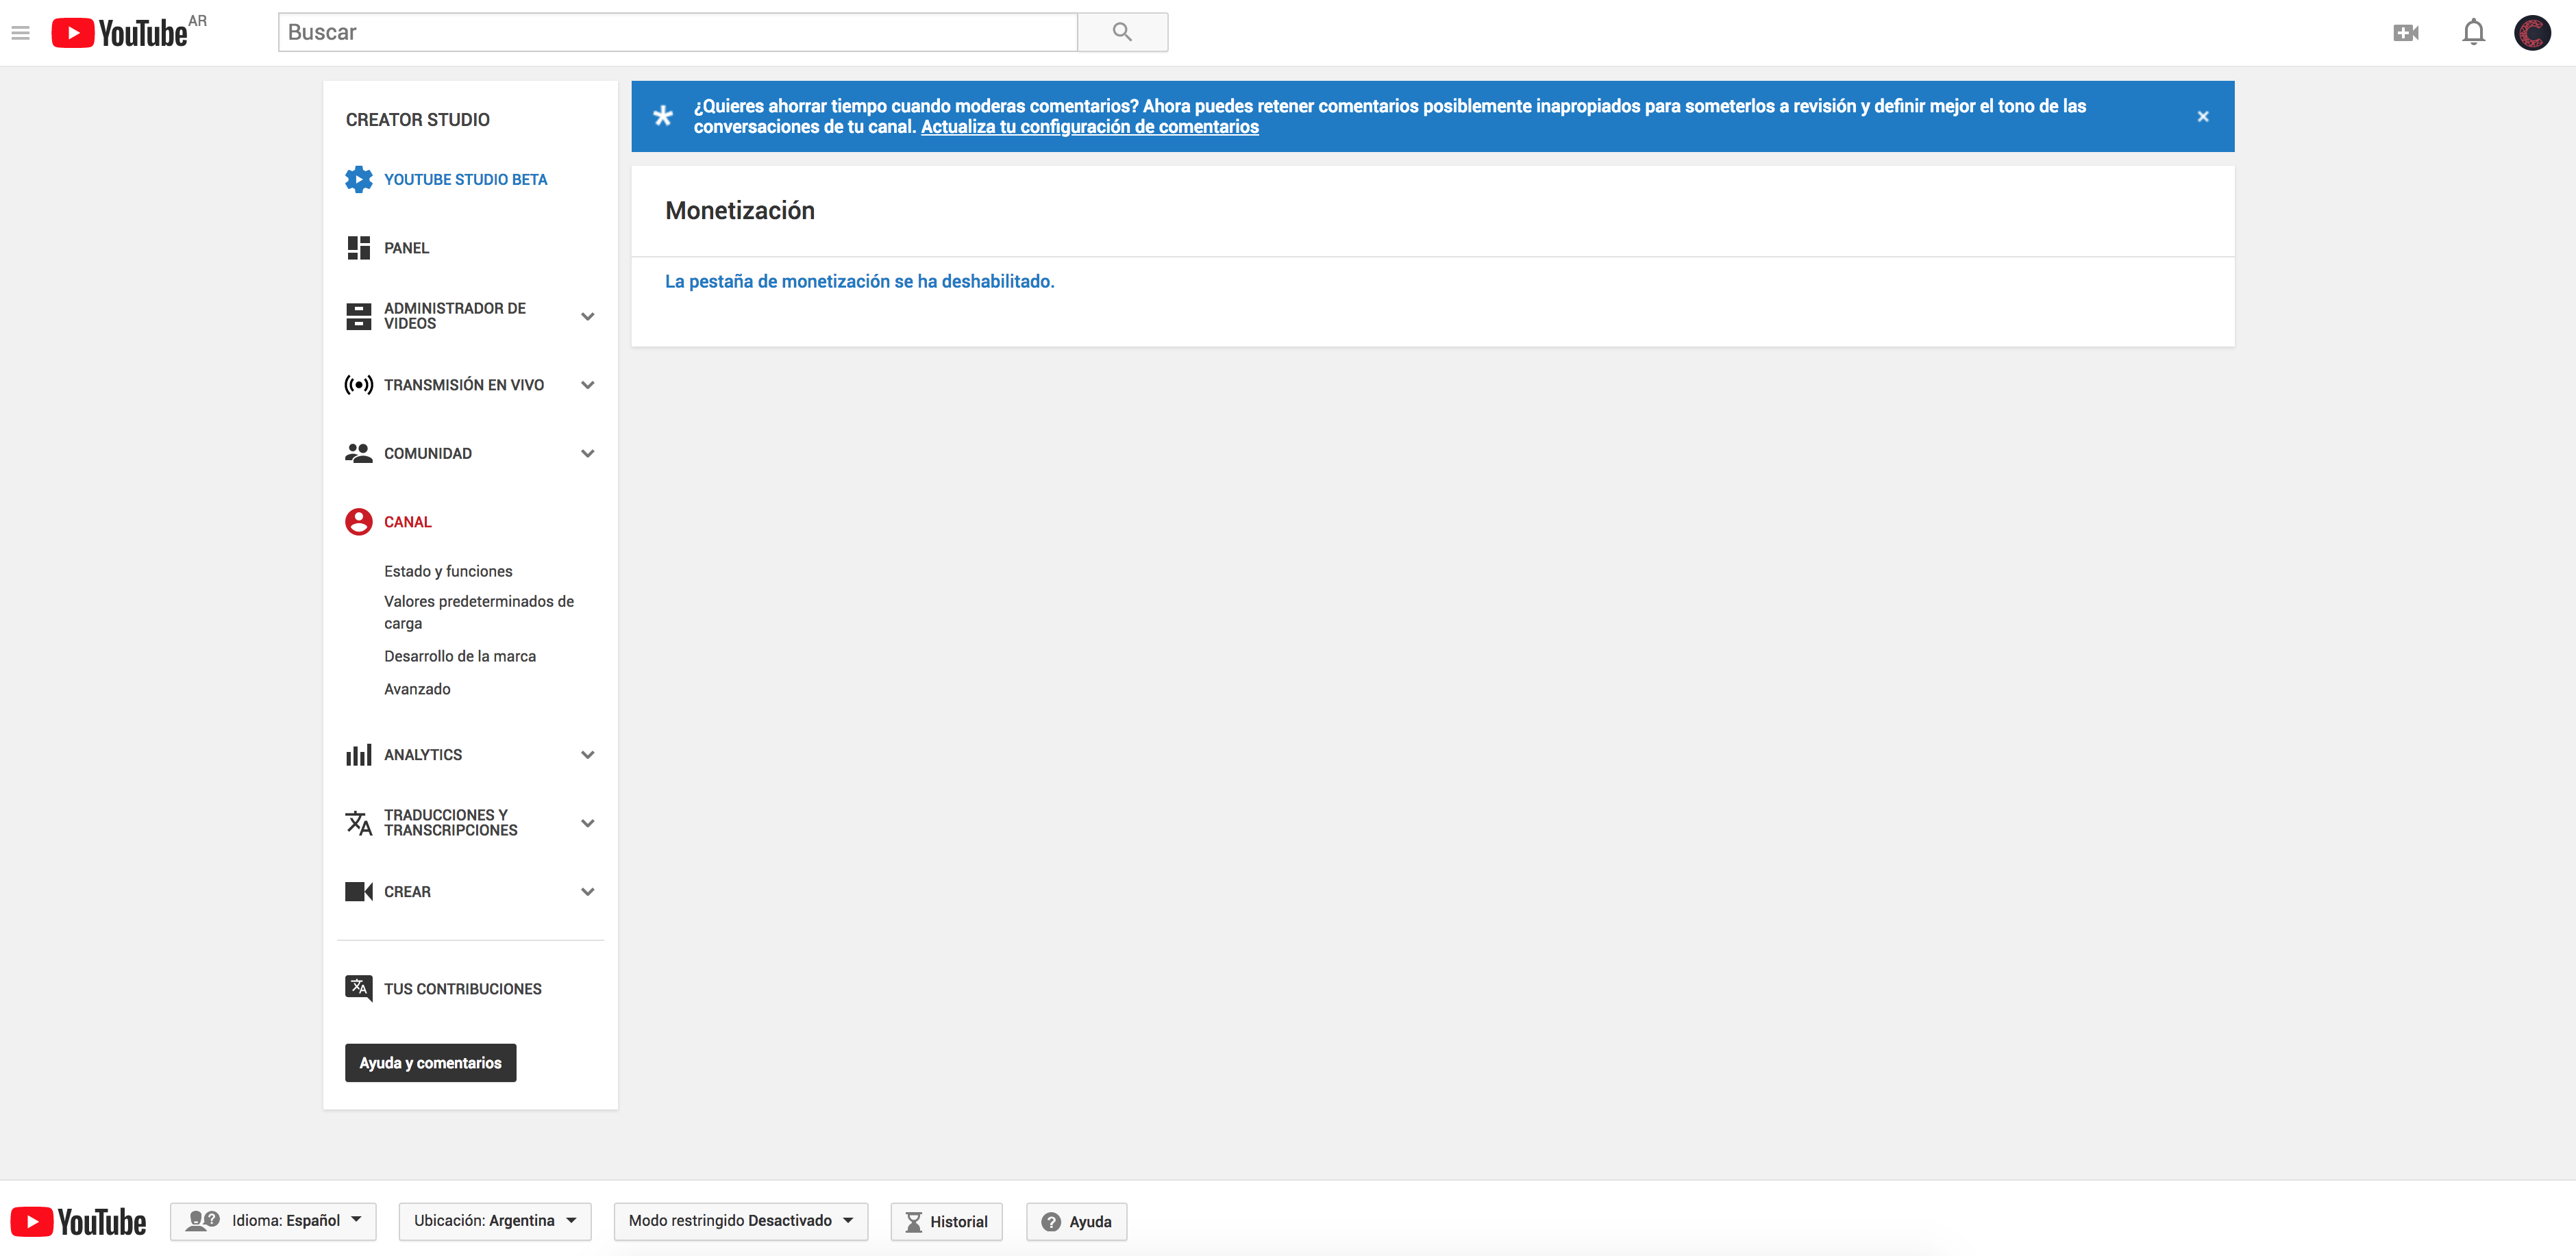Select COMUNIDAD menu item
This screenshot has width=2576, height=1256.
(x=428, y=453)
